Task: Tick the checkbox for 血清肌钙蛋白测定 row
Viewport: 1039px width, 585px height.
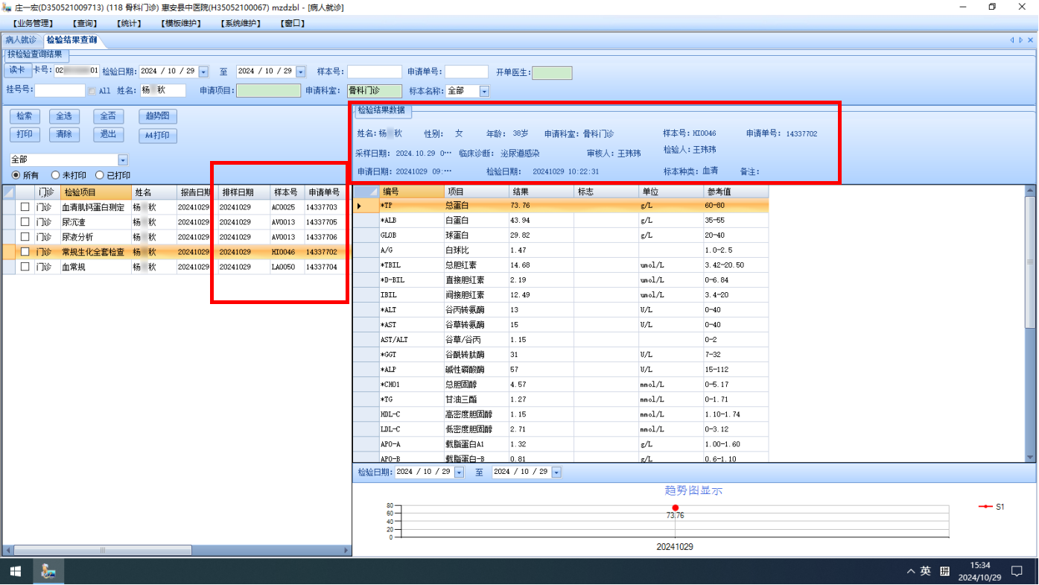Action: pyautogui.click(x=25, y=206)
